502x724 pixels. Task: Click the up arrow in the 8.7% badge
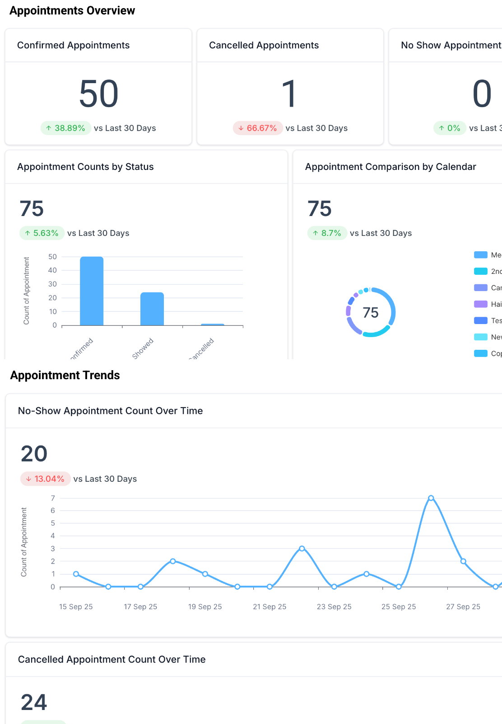point(316,233)
